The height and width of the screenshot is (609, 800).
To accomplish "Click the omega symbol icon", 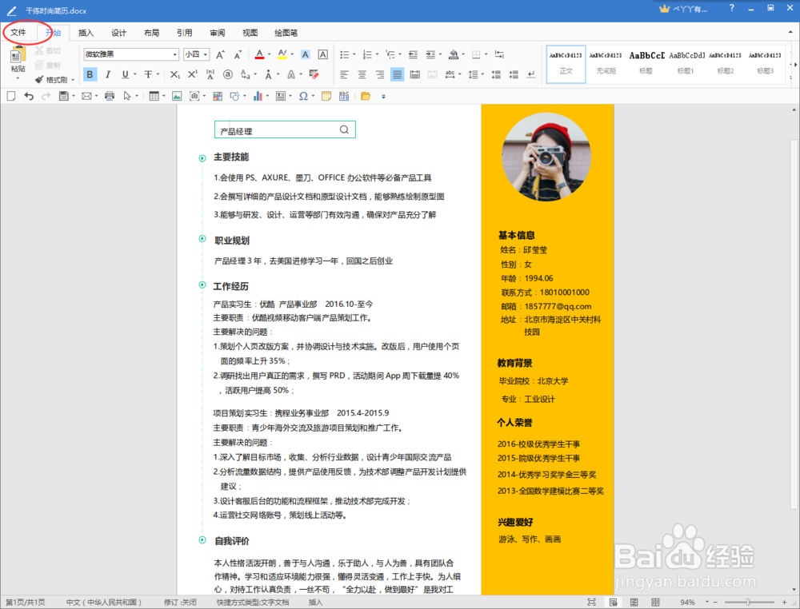I will 303,96.
